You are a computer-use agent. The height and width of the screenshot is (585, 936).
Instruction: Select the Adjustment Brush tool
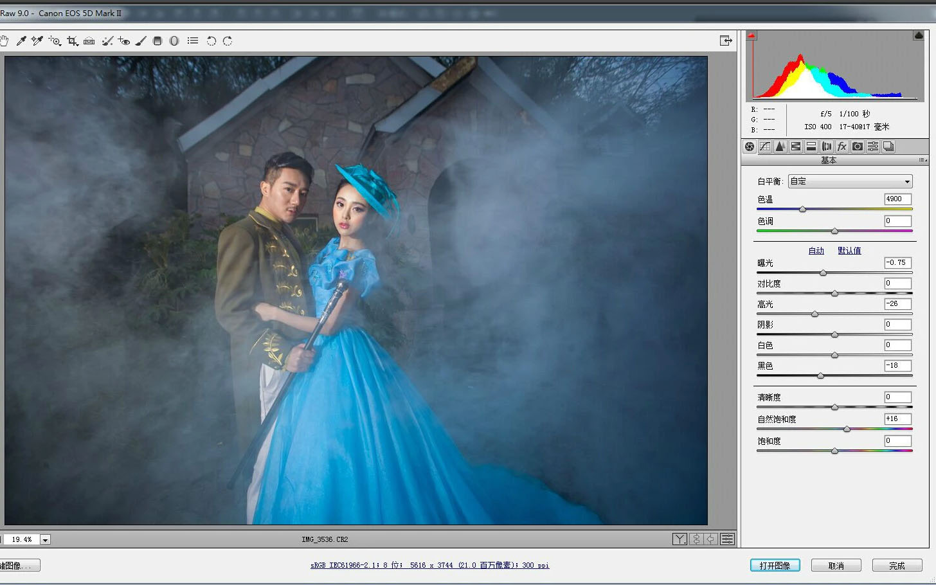point(141,40)
